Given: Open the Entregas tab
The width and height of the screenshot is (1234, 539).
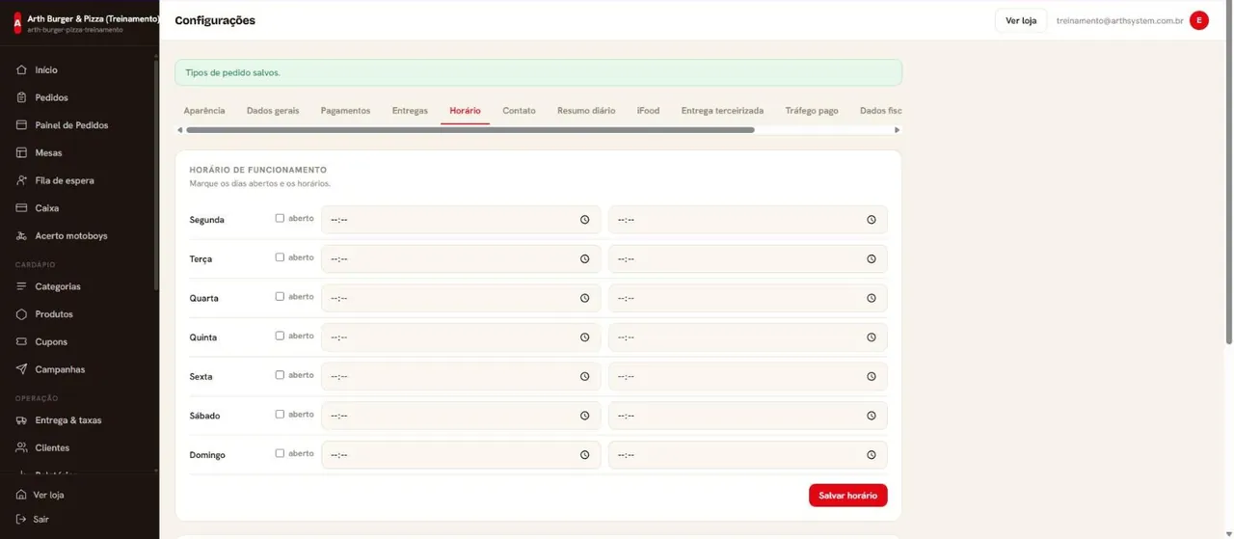Looking at the screenshot, I should [410, 111].
